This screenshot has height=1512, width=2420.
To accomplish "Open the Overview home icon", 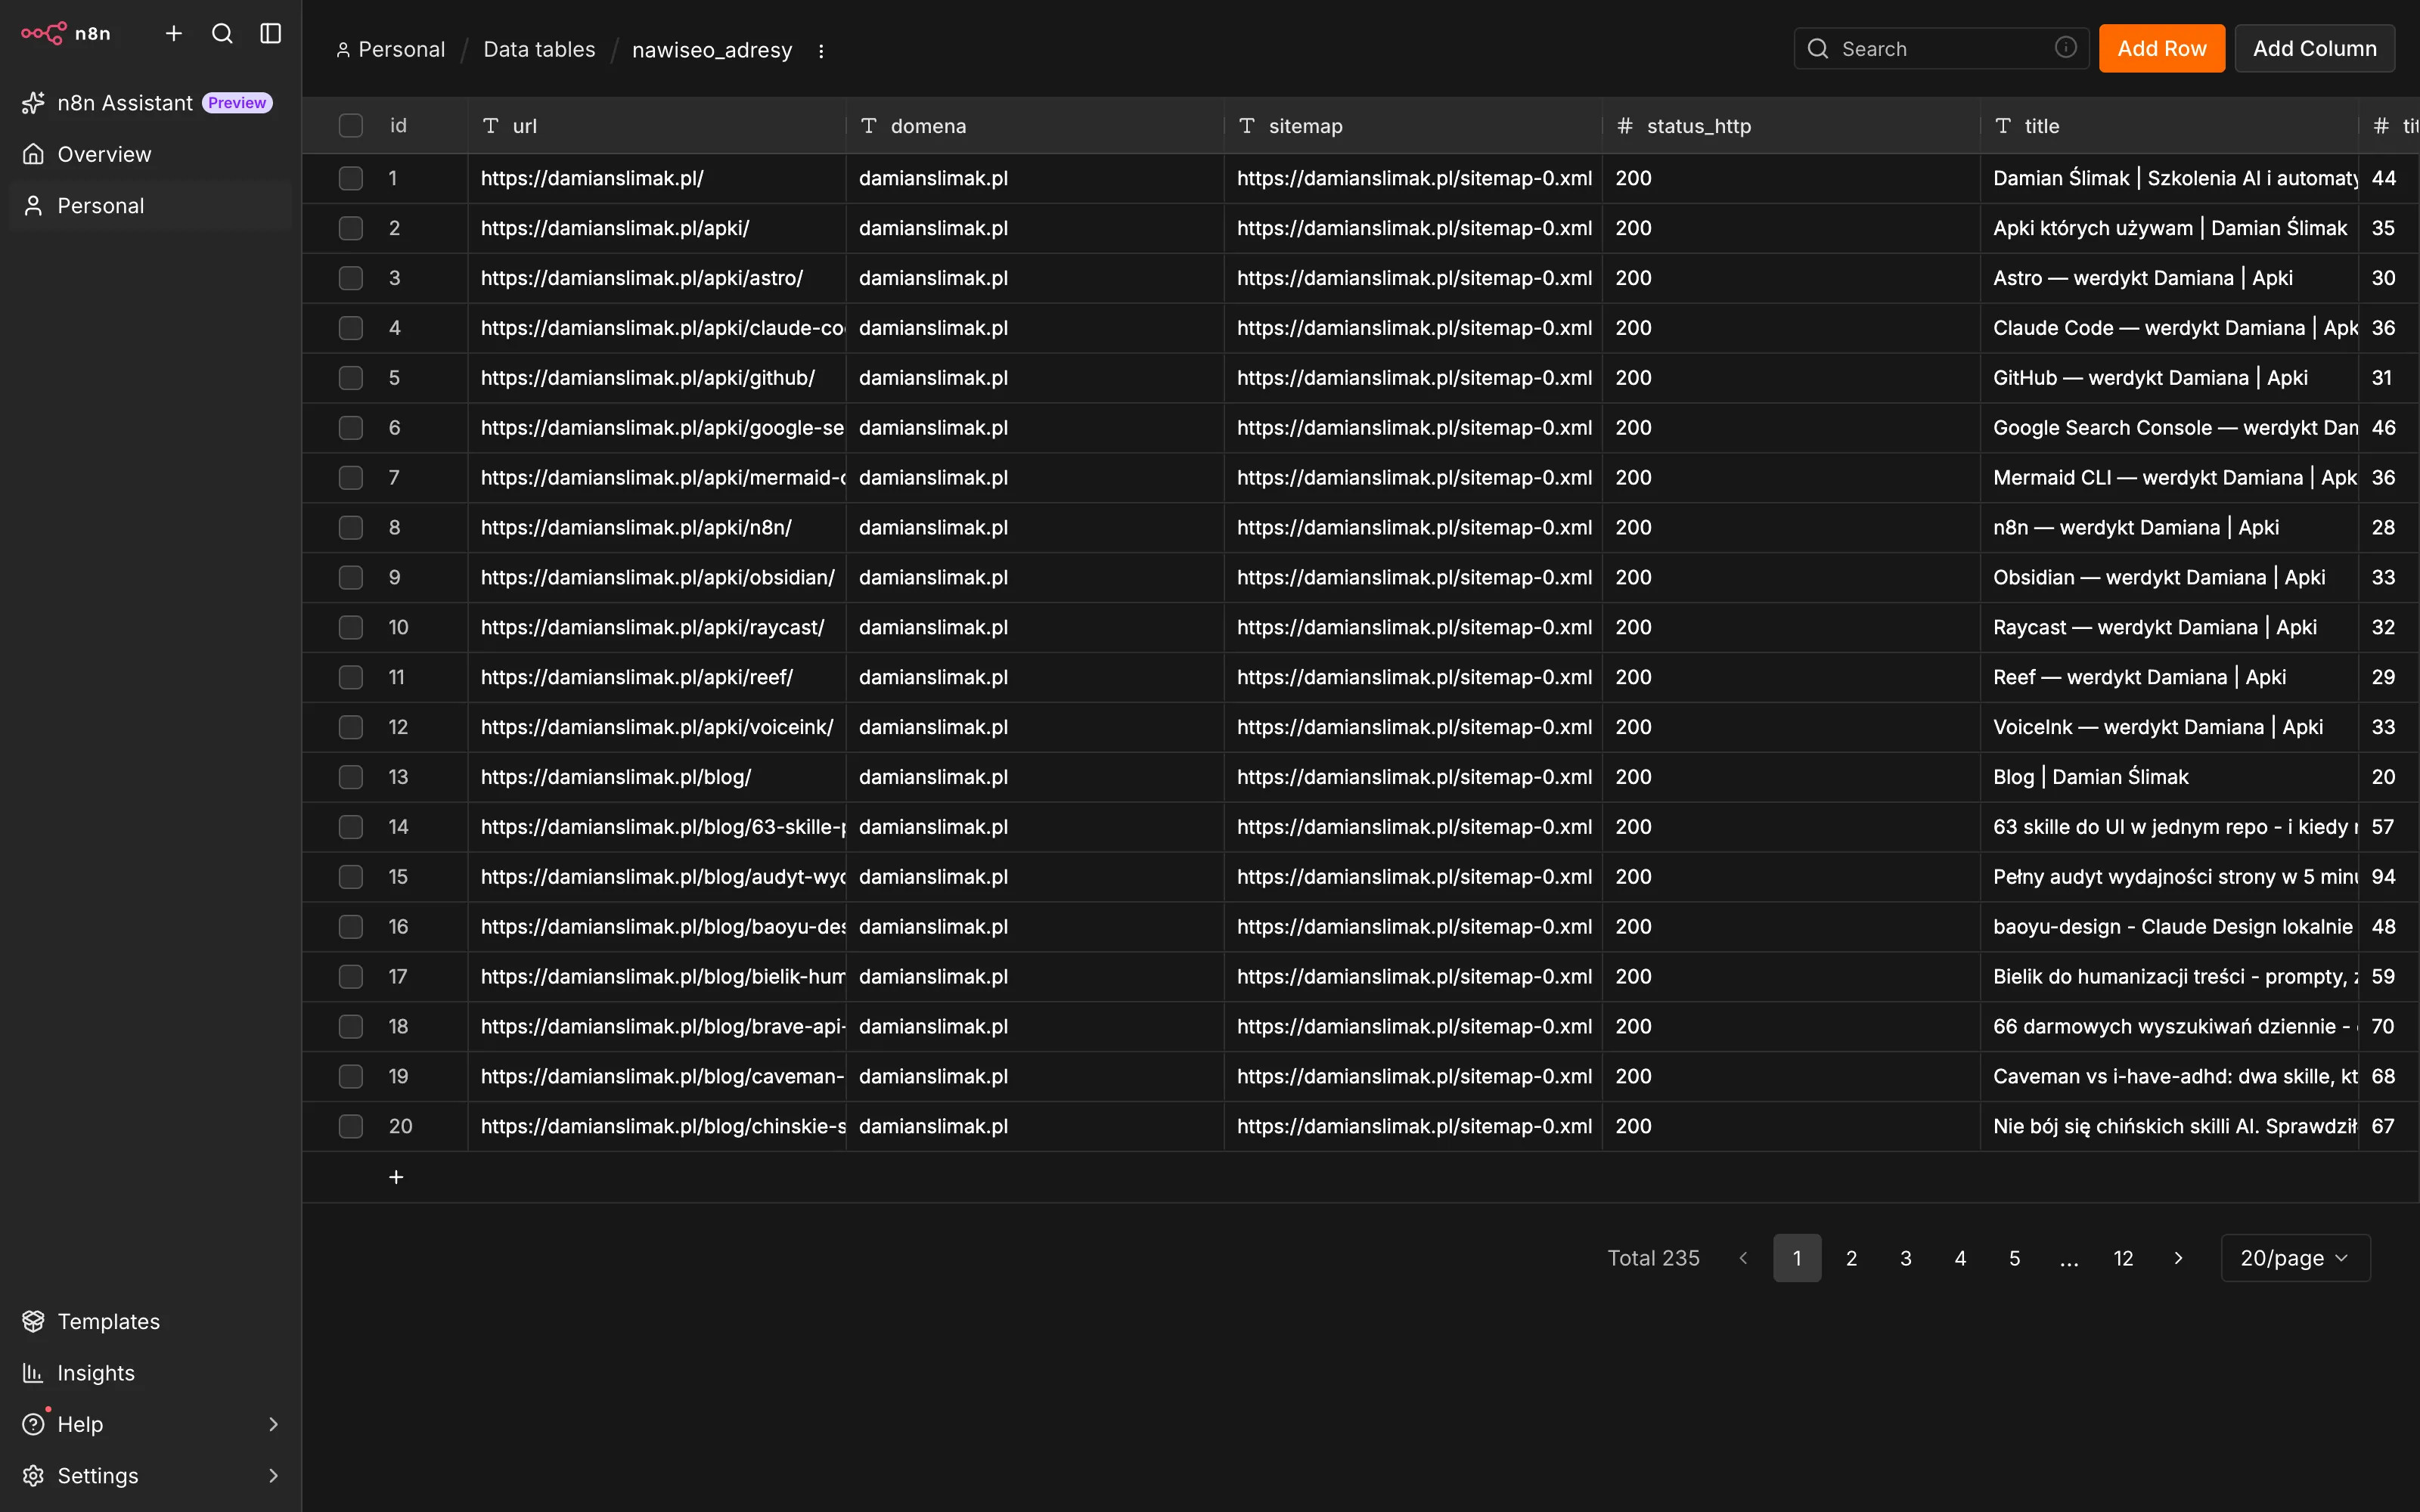I will (x=33, y=154).
